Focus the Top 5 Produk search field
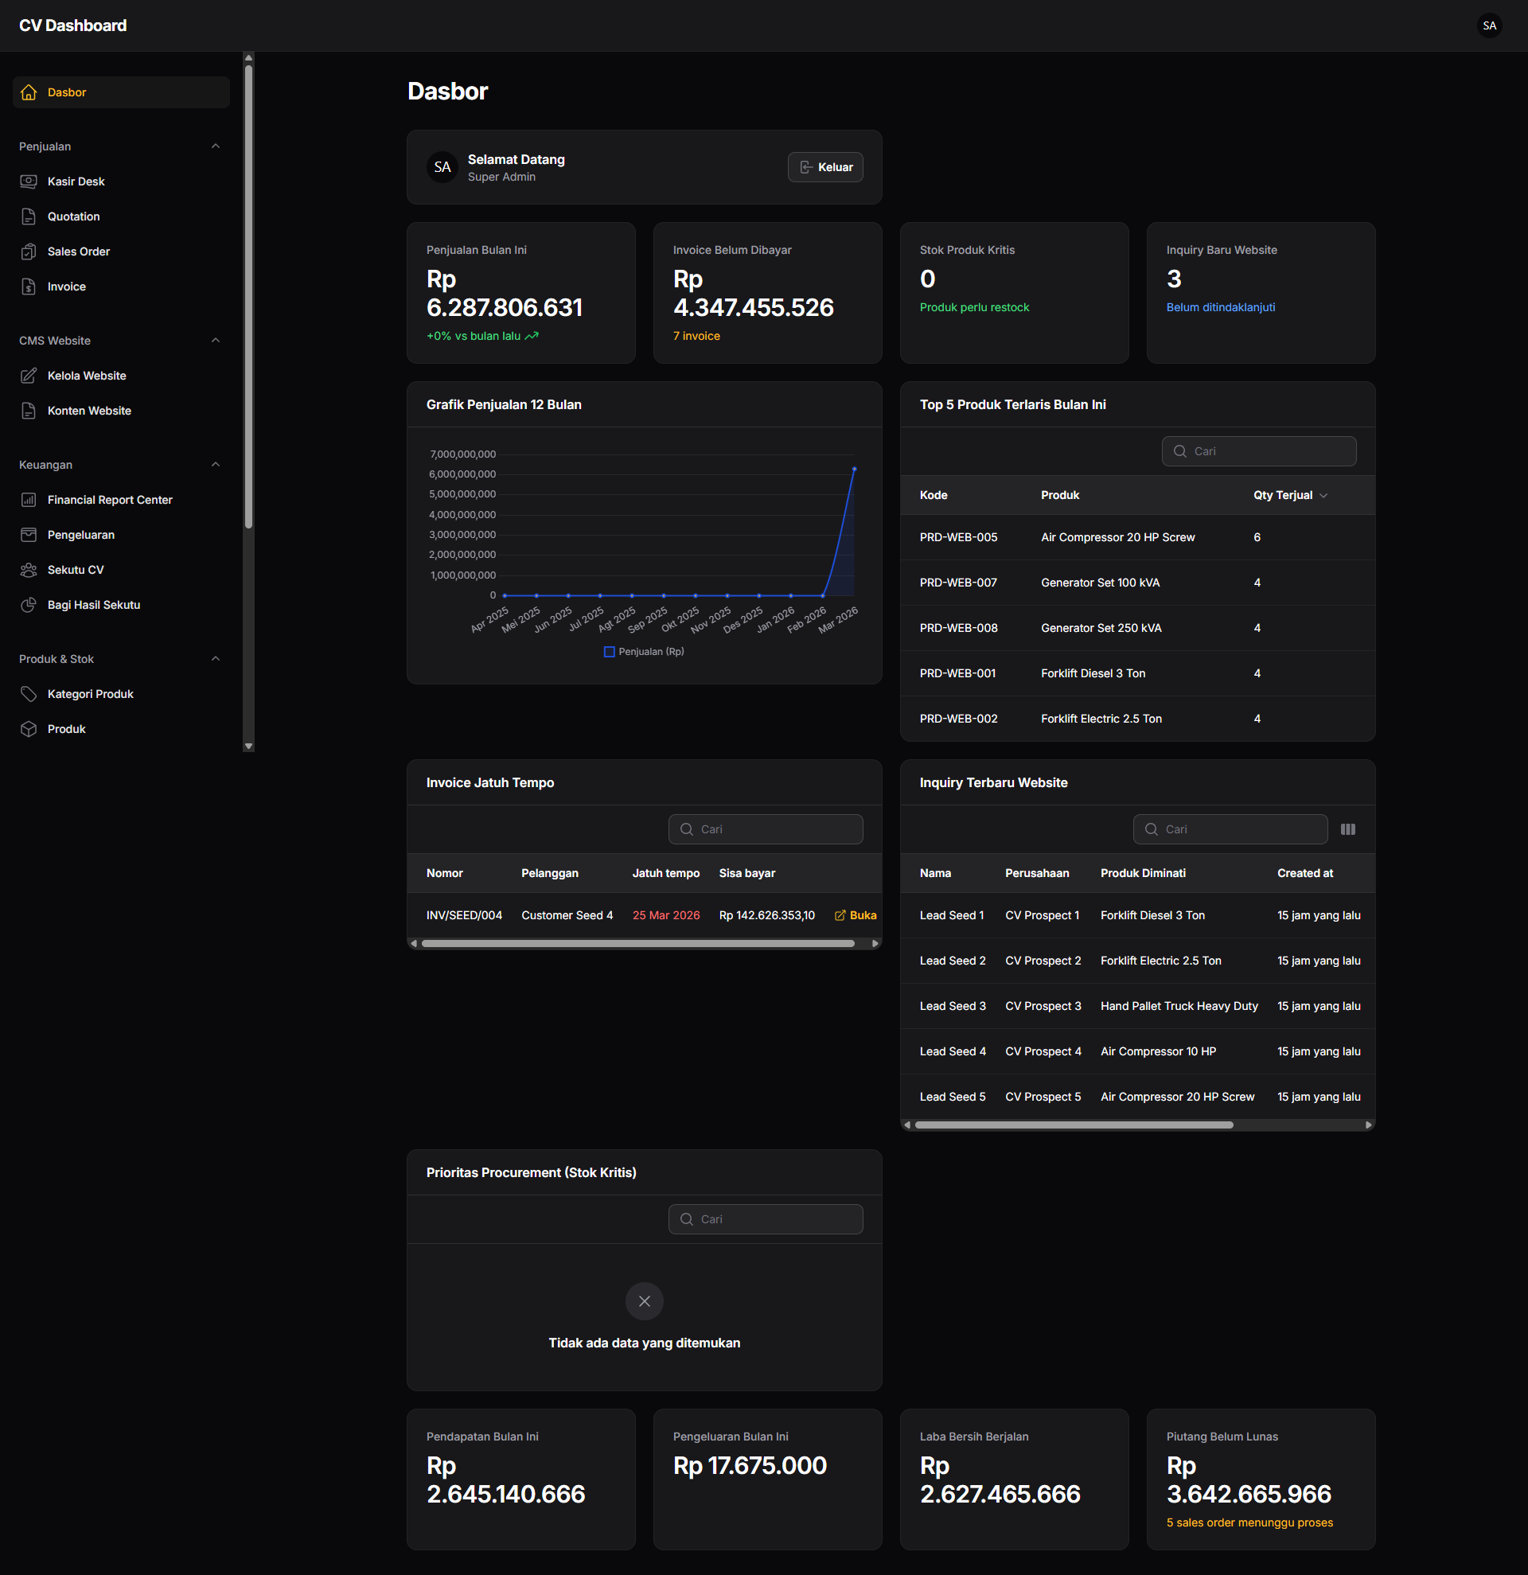The height and width of the screenshot is (1575, 1528). point(1268,451)
